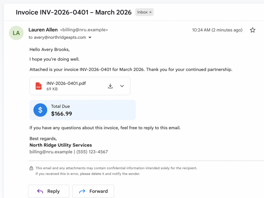Click the 'Best regards,' closing line

[x=43, y=139]
